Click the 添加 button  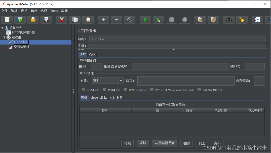143,143
